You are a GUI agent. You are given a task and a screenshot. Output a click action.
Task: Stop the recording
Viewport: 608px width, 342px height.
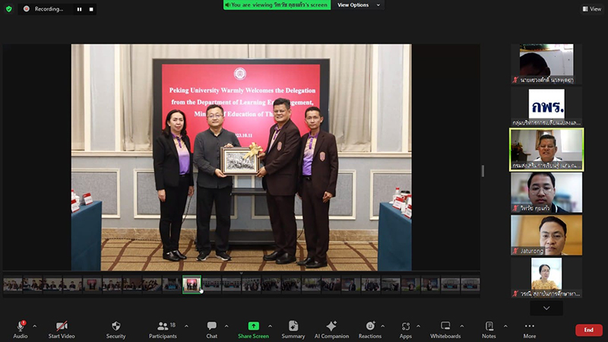(x=91, y=9)
